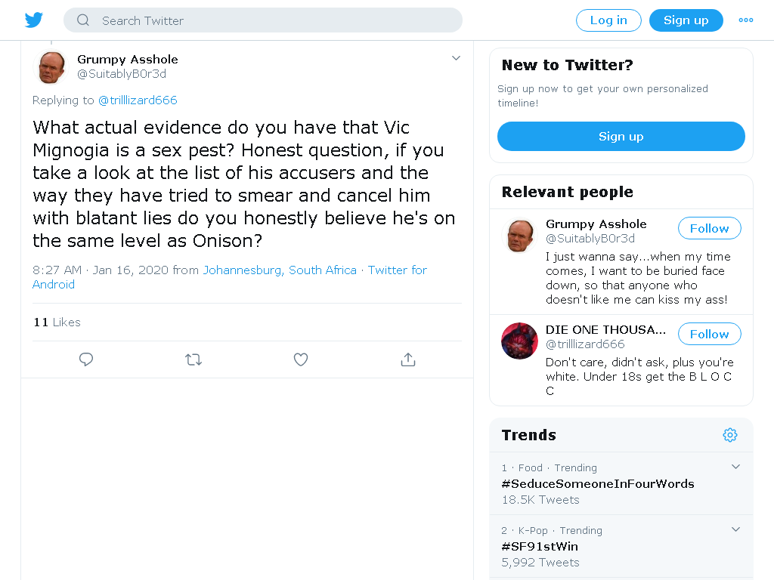Open the tweet author's profile avatar
This screenshot has width=774, height=580.
coord(51,67)
